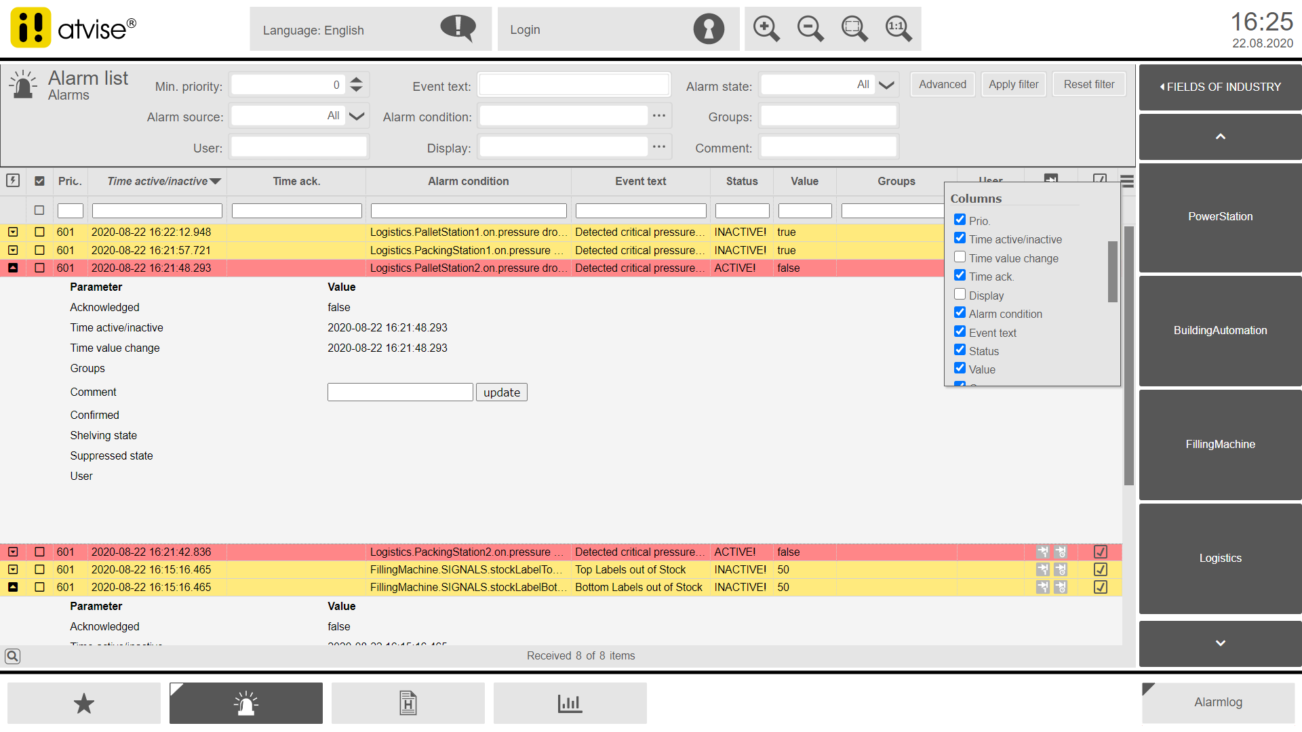Collapse the stockLabelBot alarm row details
1302x732 pixels.
coord(13,587)
